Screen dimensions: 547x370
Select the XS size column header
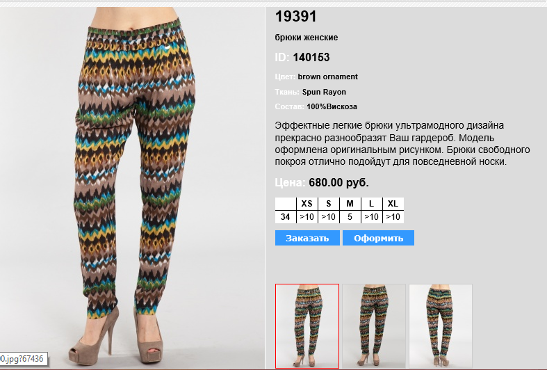307,204
